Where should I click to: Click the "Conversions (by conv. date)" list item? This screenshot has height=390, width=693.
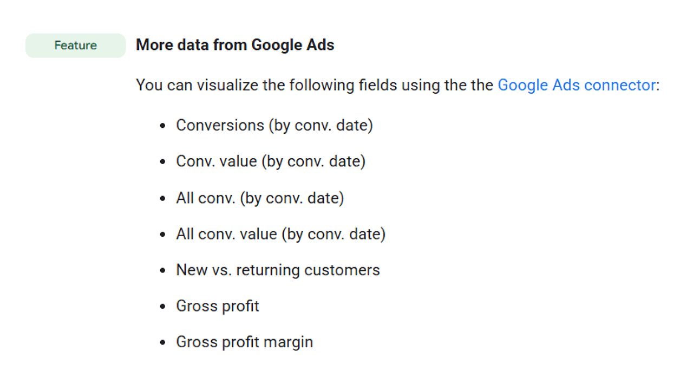pyautogui.click(x=274, y=126)
